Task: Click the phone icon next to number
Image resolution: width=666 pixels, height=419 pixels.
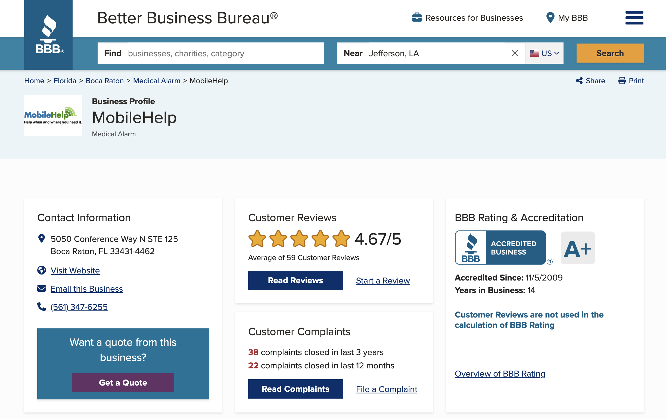Action: pyautogui.click(x=42, y=306)
